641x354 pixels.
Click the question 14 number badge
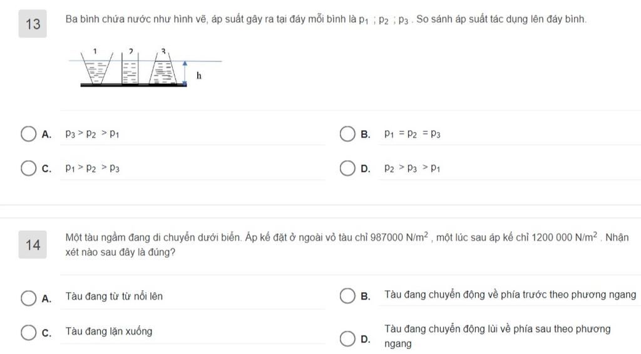[33, 245]
